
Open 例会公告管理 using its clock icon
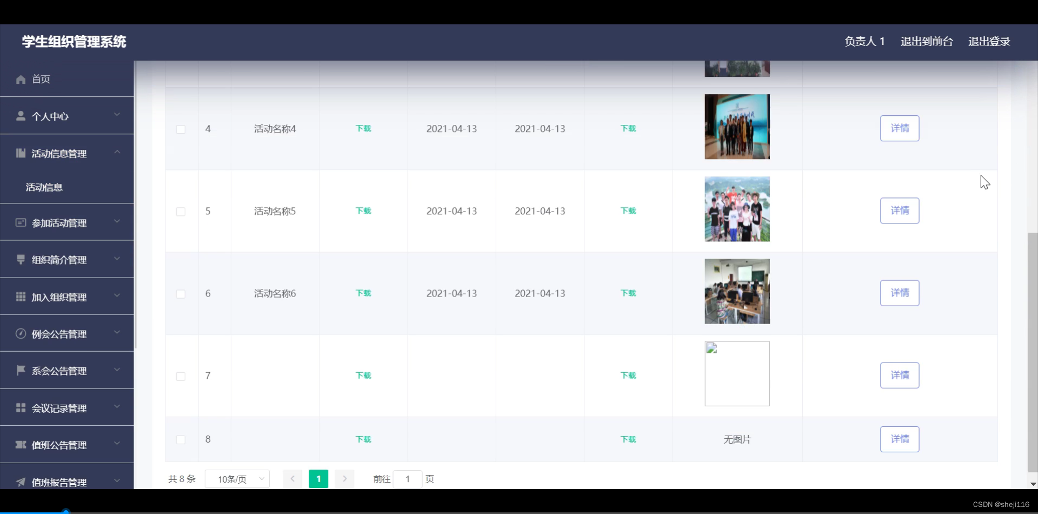pos(20,333)
